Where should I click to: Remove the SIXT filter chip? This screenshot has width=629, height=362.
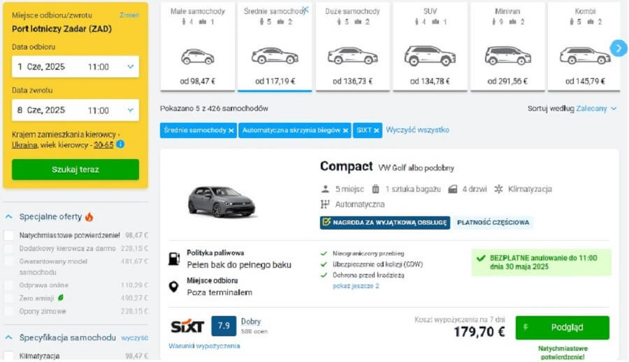pyautogui.click(x=377, y=130)
